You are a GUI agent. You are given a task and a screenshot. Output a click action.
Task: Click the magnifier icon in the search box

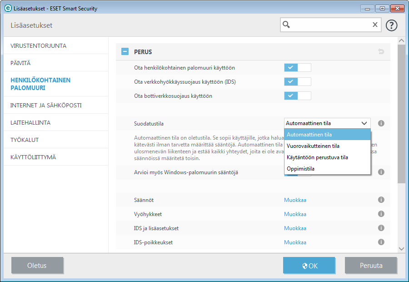pyautogui.click(x=286, y=25)
